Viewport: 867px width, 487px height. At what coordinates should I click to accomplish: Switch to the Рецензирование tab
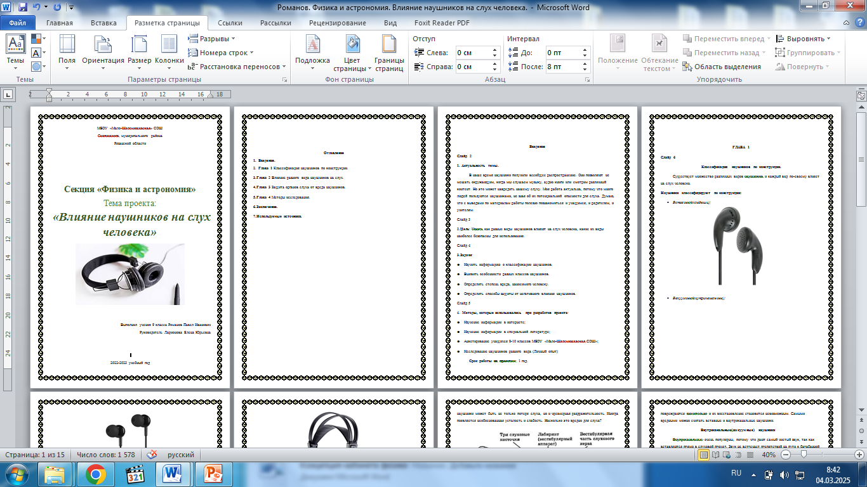point(338,23)
